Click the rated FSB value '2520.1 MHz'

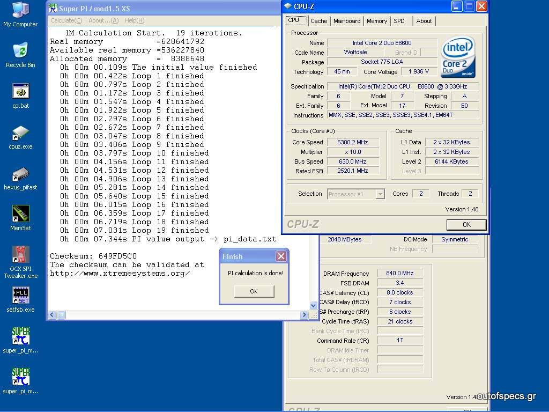(353, 171)
